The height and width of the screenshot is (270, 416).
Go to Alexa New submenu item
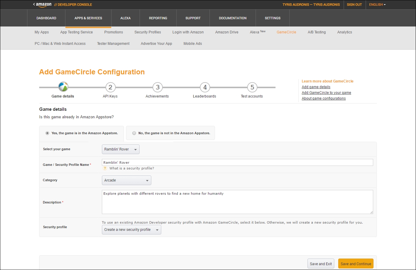(257, 32)
